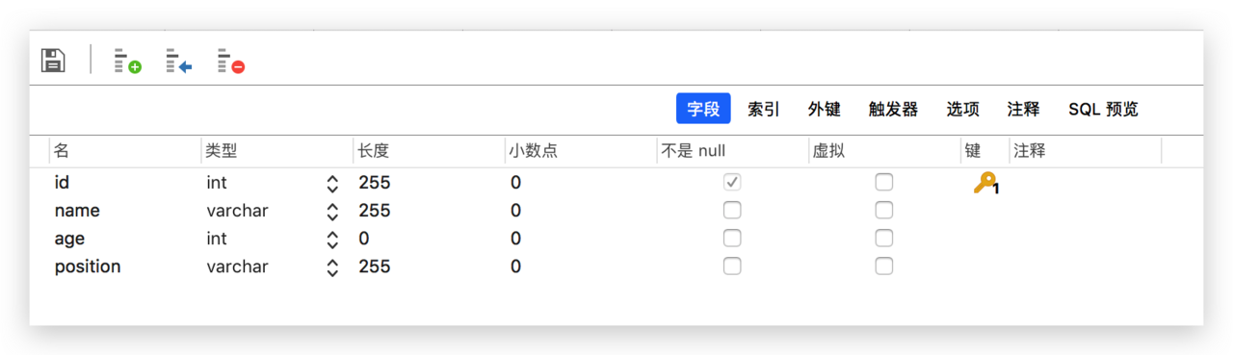
Task: Toggle the not null checkbox for name
Action: click(732, 210)
